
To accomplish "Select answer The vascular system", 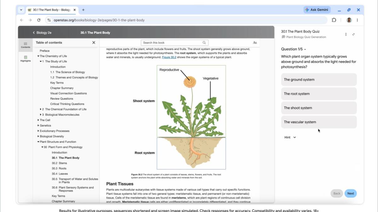I will tap(319, 122).
